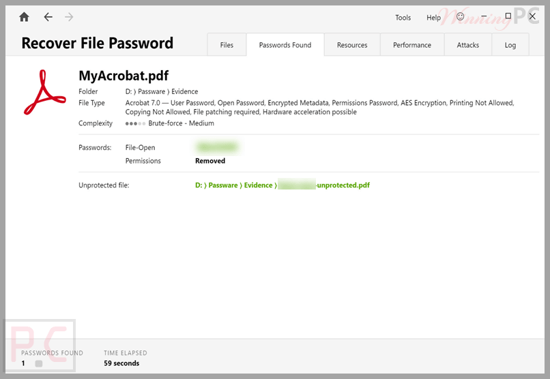Select the Passwords Found tab
This screenshot has height=379, width=550.
point(285,45)
